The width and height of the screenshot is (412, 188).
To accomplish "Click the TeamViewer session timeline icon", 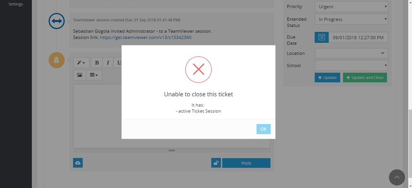I will [56, 21].
